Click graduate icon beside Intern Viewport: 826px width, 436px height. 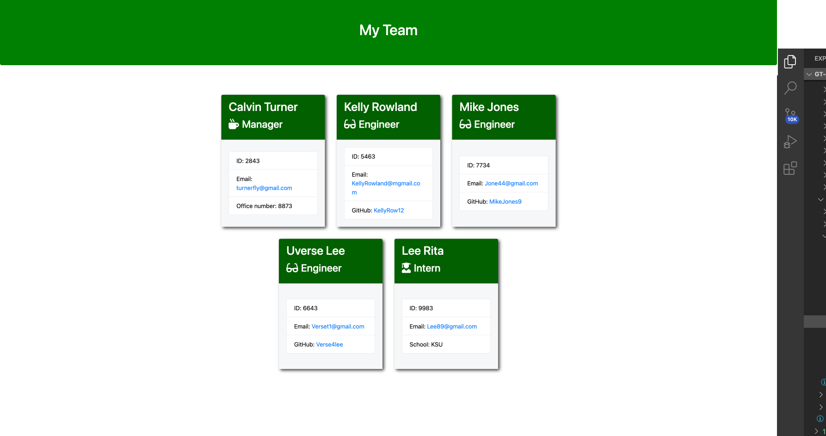coord(406,268)
